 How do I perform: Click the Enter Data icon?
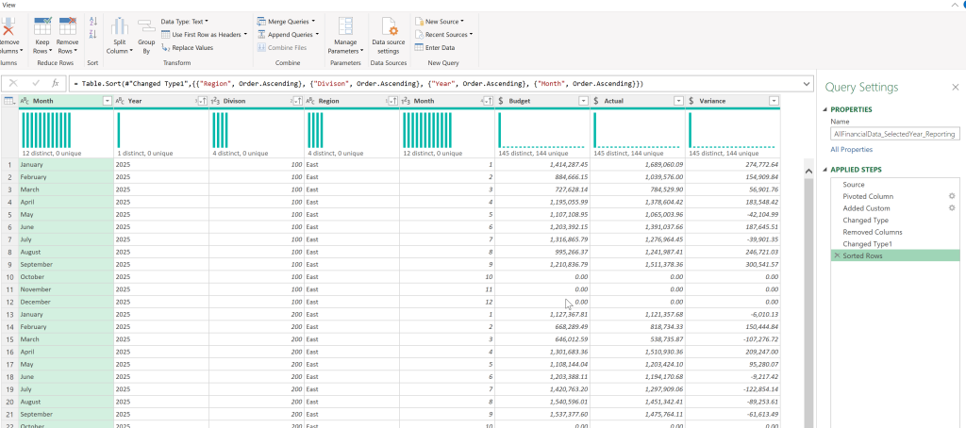click(x=419, y=47)
